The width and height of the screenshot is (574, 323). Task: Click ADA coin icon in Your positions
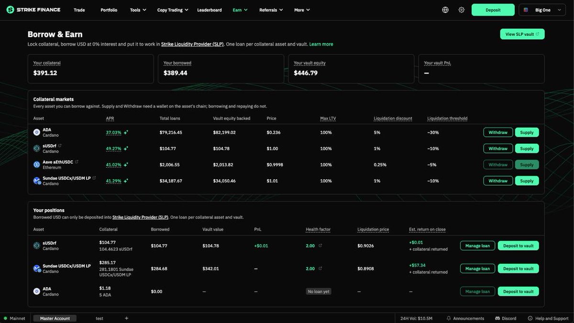coord(37,291)
